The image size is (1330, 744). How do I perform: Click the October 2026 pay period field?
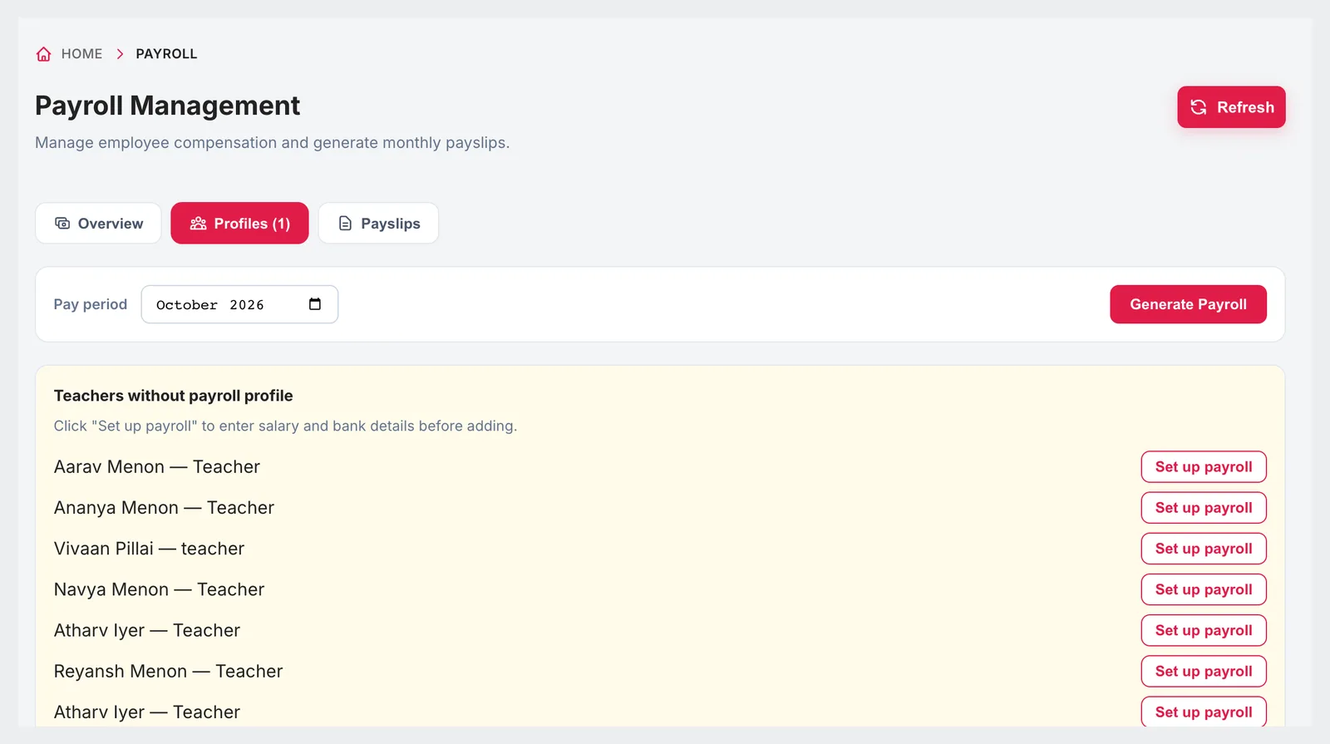(x=239, y=304)
